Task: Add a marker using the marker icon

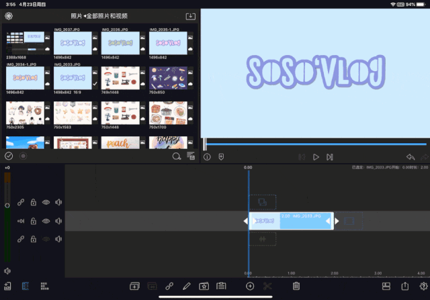Action: [221, 157]
